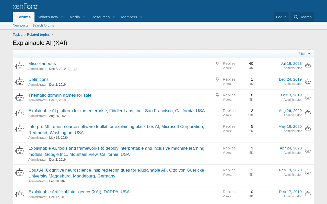Click the Log in button
This screenshot has height=204, width=327.
(281, 17)
